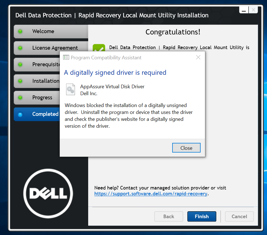The height and width of the screenshot is (235, 267).
Task: Select the Installation step
Action: pyautogui.click(x=37, y=81)
